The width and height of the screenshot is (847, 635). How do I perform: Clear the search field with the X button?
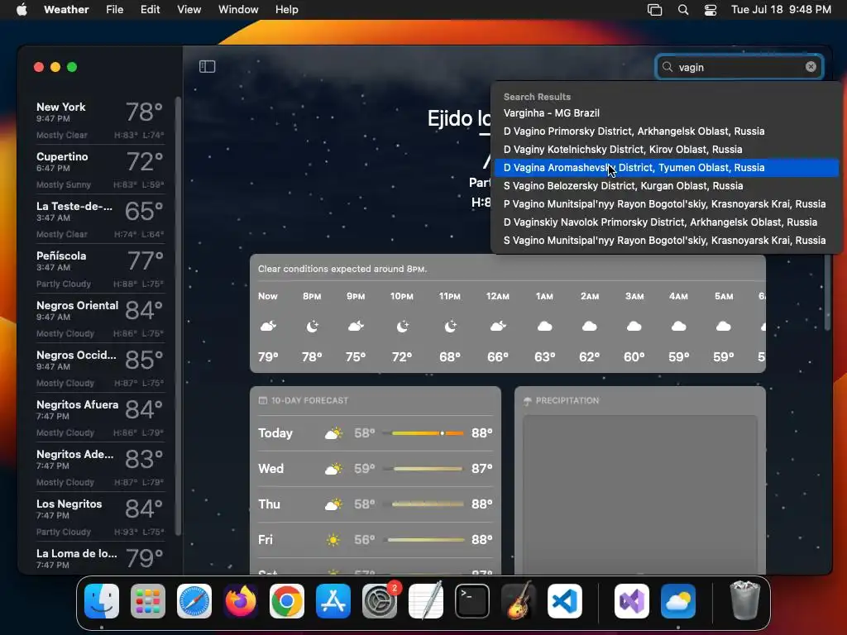(811, 67)
